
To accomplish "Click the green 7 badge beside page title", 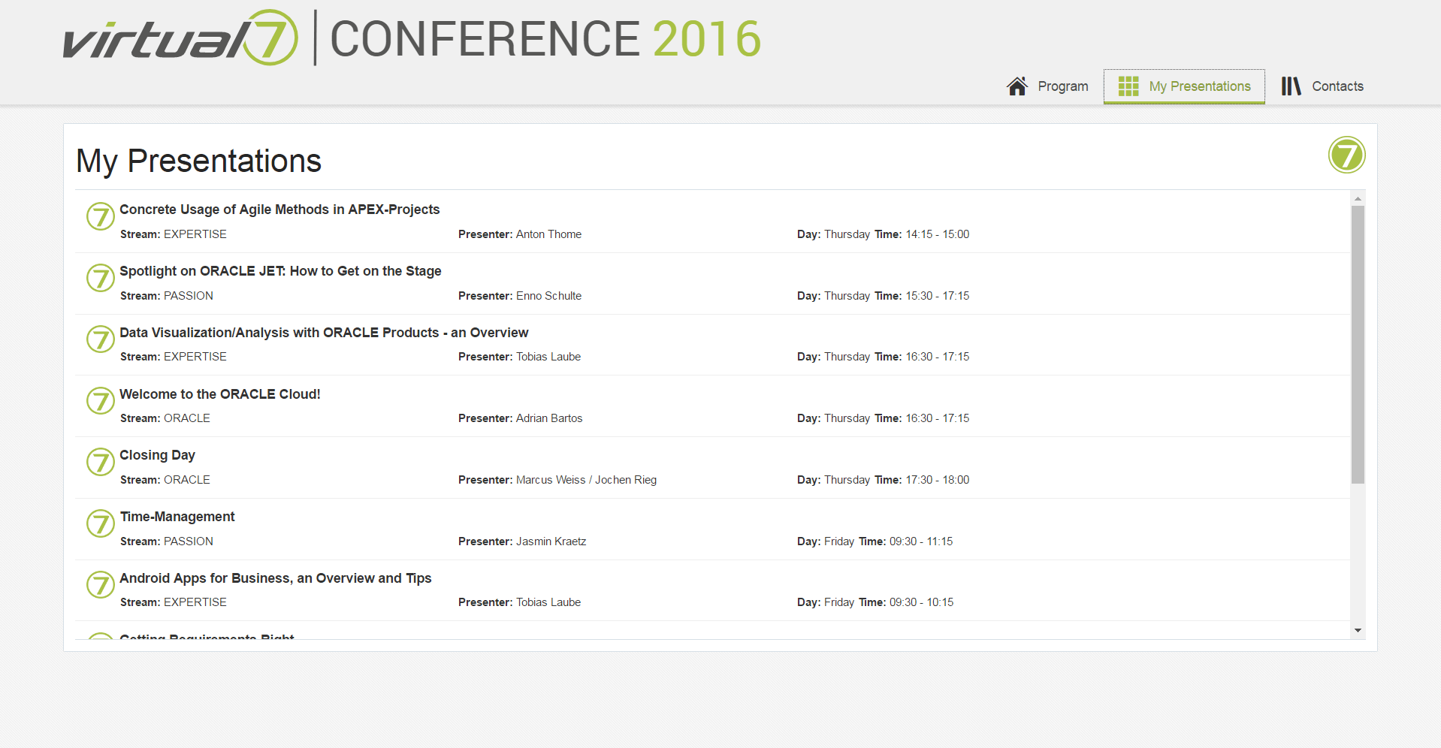I will pyautogui.click(x=1346, y=155).
